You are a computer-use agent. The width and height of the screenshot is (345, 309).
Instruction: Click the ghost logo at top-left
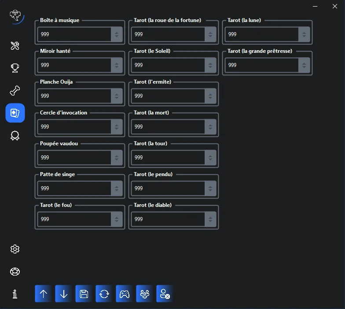tap(16, 16)
